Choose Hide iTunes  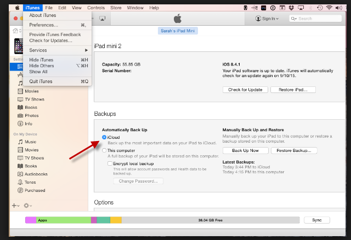58,60
